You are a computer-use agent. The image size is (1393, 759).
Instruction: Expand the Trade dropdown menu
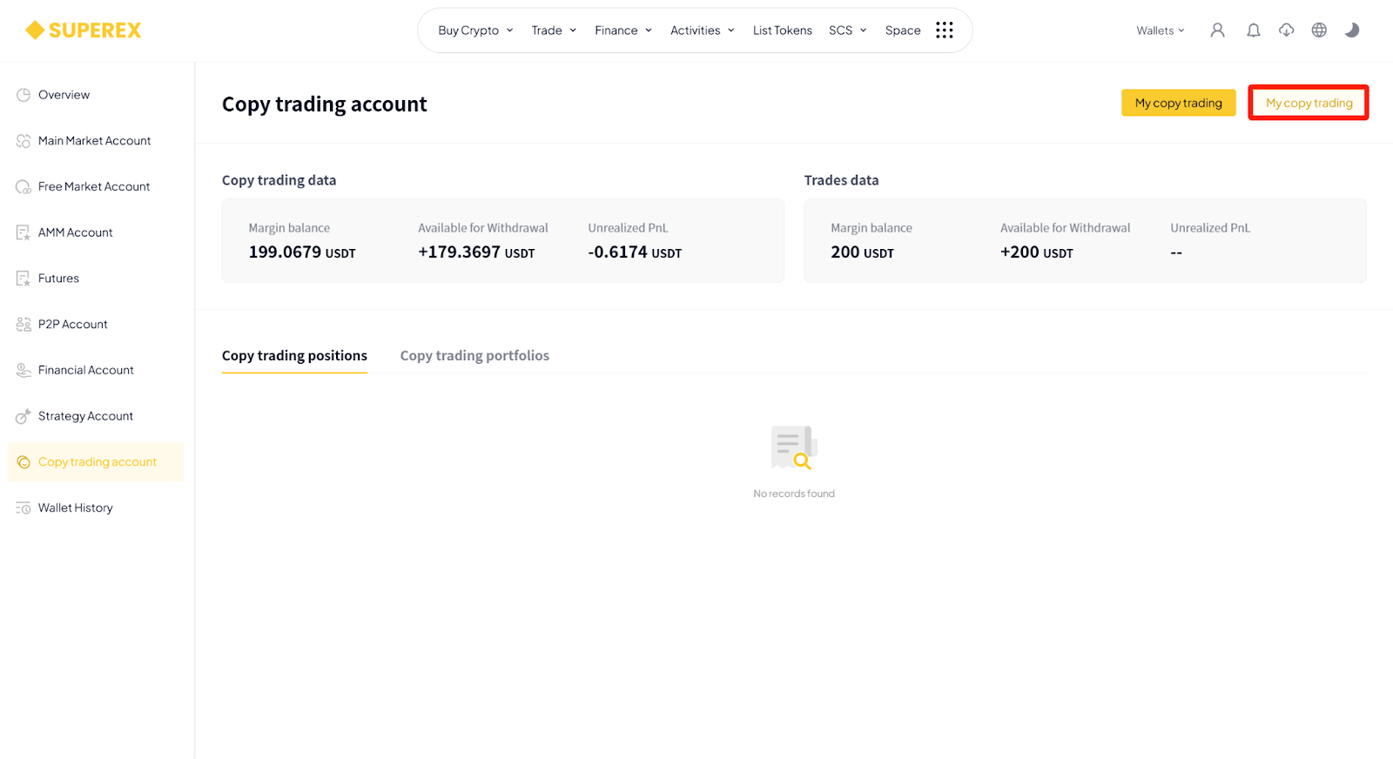554,30
